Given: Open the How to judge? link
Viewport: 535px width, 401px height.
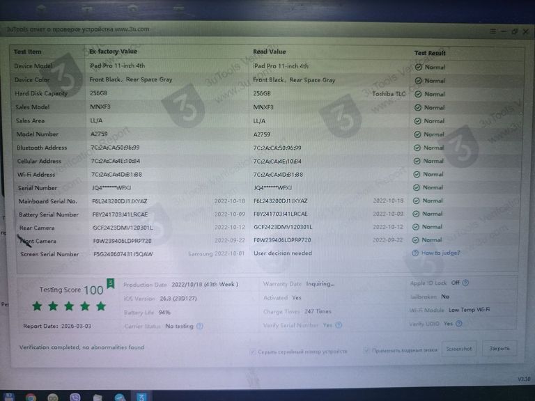Looking at the screenshot, I should pos(440,253).
